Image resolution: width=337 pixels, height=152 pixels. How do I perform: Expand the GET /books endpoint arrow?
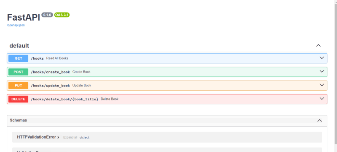click(322, 58)
